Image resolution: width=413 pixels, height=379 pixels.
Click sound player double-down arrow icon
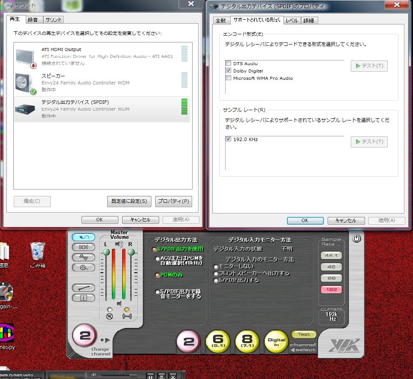coord(161,376)
